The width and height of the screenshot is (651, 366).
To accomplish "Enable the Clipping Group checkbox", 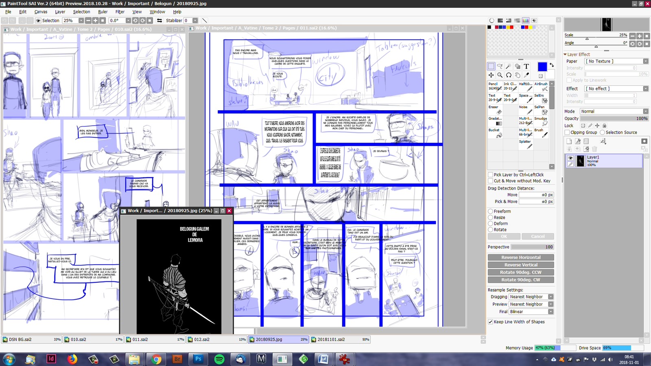I will click(x=567, y=133).
